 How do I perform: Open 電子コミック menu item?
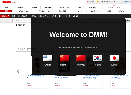tap(93, 7)
